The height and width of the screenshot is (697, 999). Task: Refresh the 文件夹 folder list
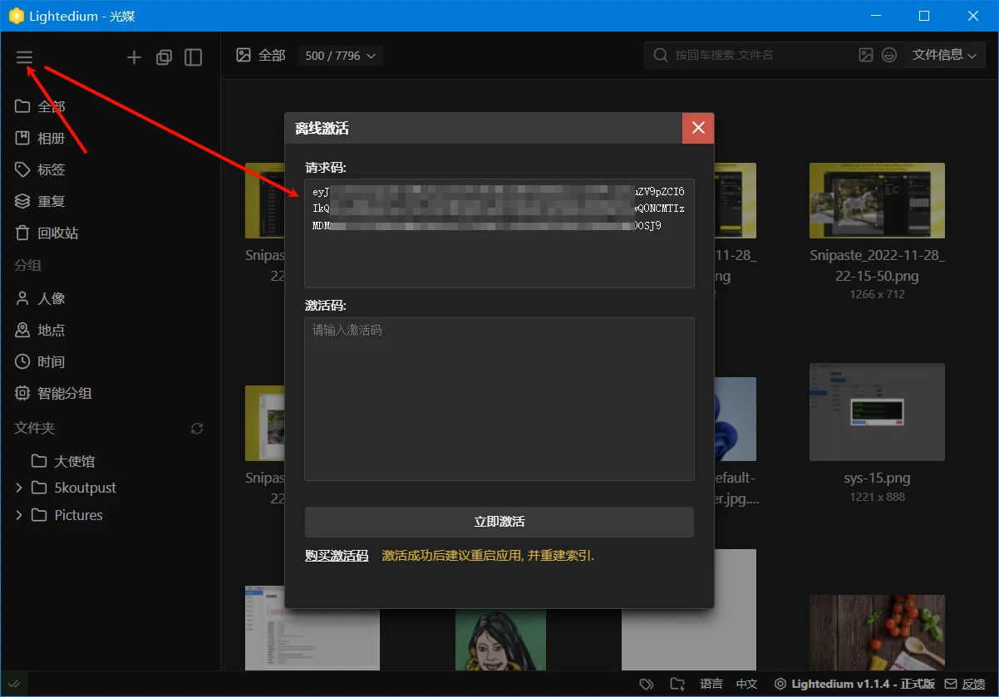click(197, 429)
